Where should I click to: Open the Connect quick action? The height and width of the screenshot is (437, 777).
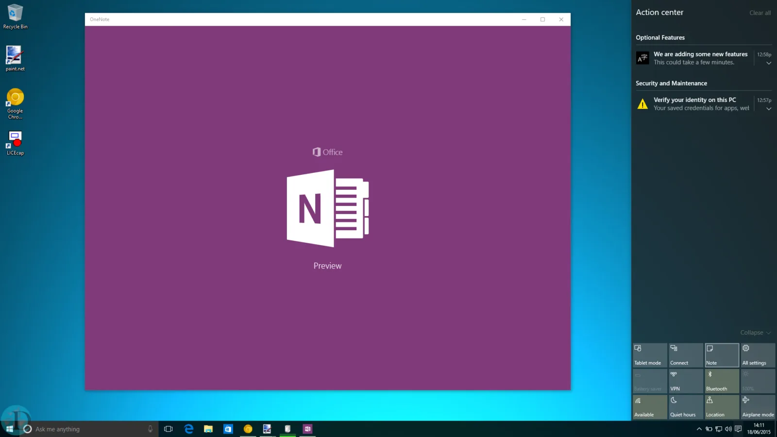coord(686,355)
